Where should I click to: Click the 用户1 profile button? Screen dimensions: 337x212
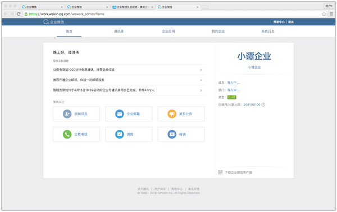329,6
